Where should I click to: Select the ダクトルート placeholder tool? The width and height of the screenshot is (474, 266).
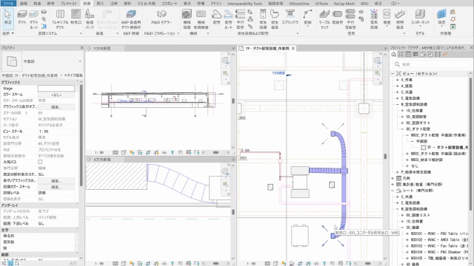(34, 19)
